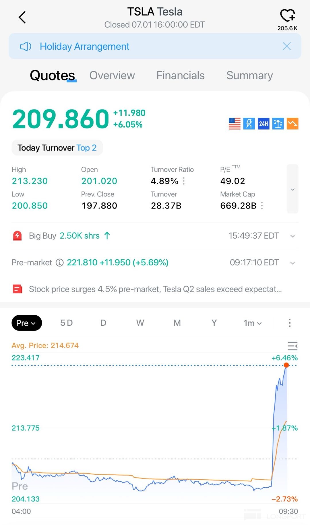This screenshot has height=525, width=310.
Task: Tap the Pre-market info circle icon
Action: [x=59, y=262]
